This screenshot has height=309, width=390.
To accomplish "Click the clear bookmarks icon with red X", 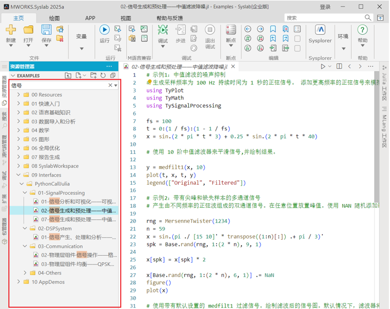I will [286, 29].
